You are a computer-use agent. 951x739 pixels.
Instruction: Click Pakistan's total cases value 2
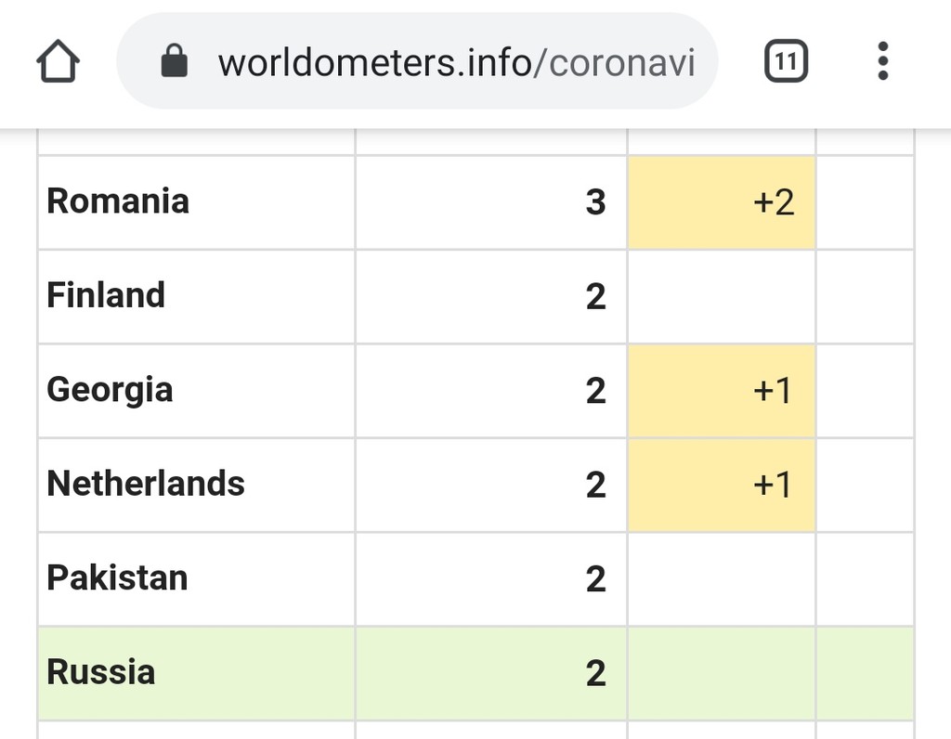click(x=595, y=579)
